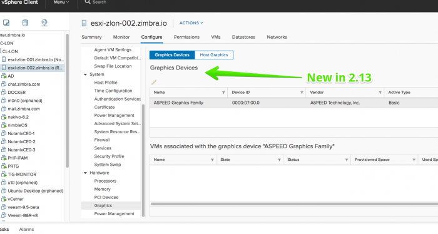Screen dimensions: 438x234
Task: Open Certificate settings
Action: click(x=104, y=107)
